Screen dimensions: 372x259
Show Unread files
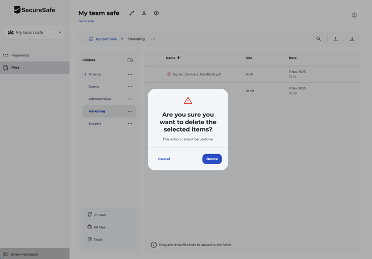point(99,215)
